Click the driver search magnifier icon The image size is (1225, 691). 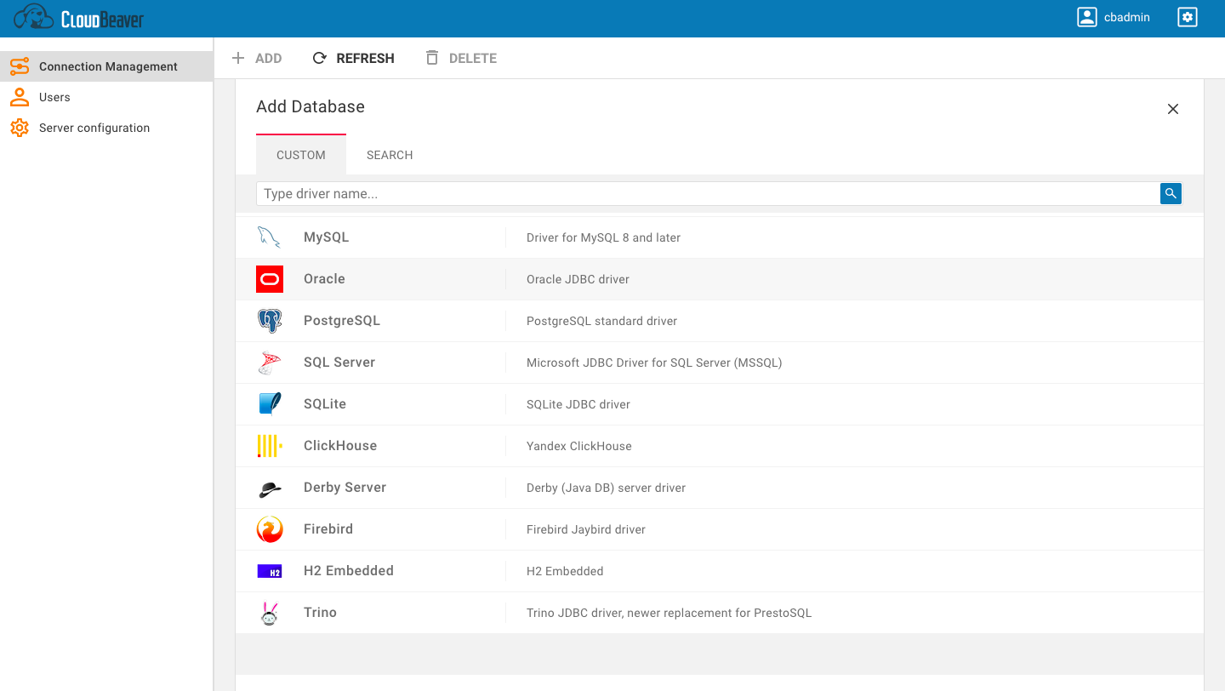click(1171, 193)
